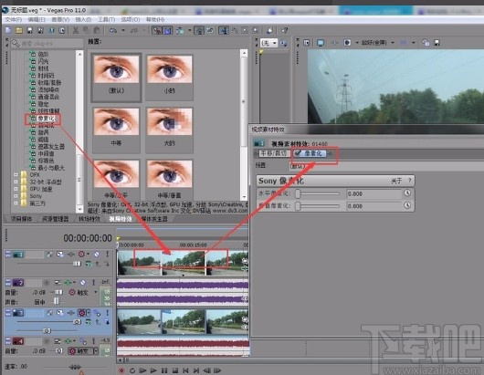
Task: Click Copy Snapshot to Clipboard icon
Action: 426,43
